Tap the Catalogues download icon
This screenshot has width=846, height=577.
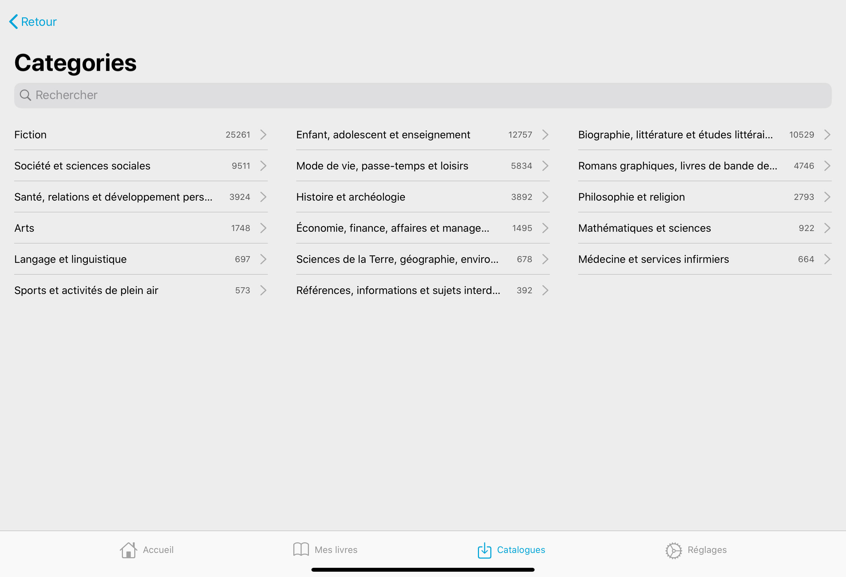pos(484,550)
